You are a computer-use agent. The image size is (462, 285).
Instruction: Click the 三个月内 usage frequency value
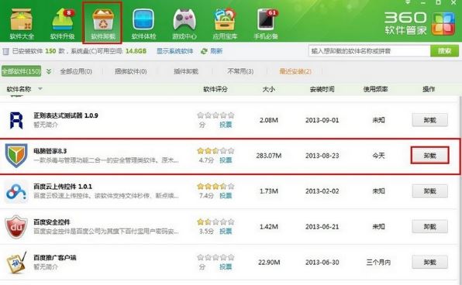(378, 263)
